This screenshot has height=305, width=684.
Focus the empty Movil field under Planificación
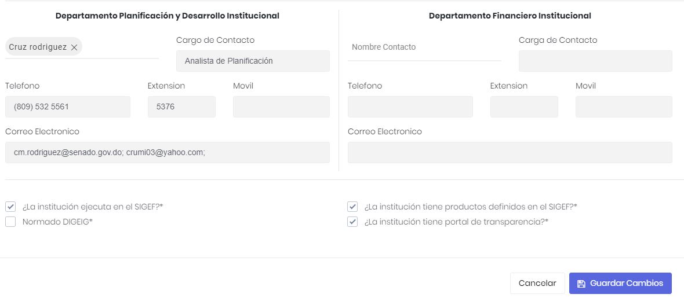pos(281,107)
